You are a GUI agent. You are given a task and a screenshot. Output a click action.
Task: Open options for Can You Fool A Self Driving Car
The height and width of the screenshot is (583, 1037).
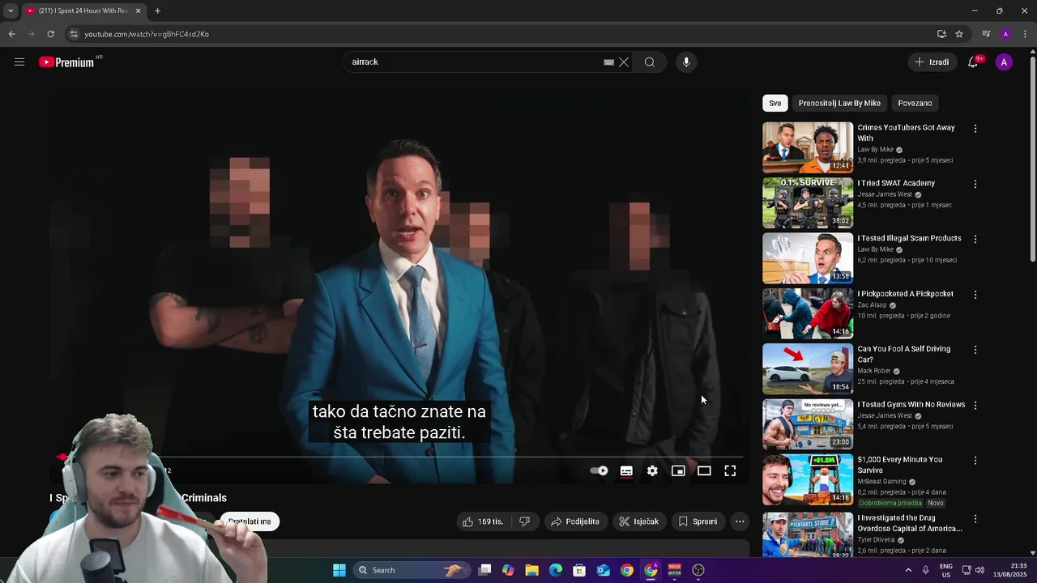[x=975, y=350]
